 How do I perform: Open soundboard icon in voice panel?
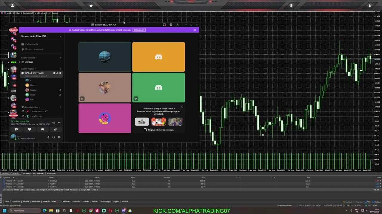[56, 129]
